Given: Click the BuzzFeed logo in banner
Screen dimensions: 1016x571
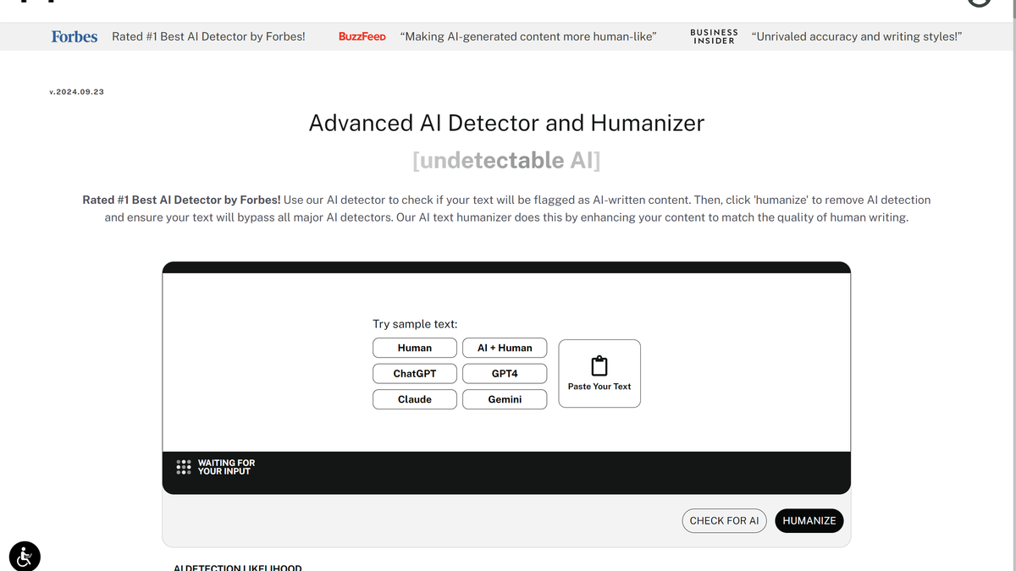Looking at the screenshot, I should point(362,36).
